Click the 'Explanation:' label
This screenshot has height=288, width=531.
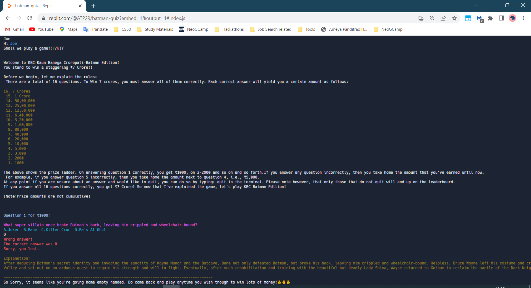click(17, 258)
